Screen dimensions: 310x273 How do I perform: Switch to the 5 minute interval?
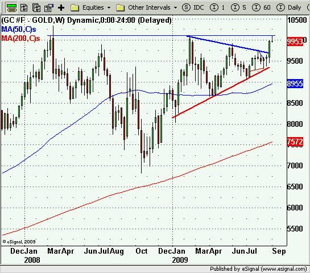(238, 7)
